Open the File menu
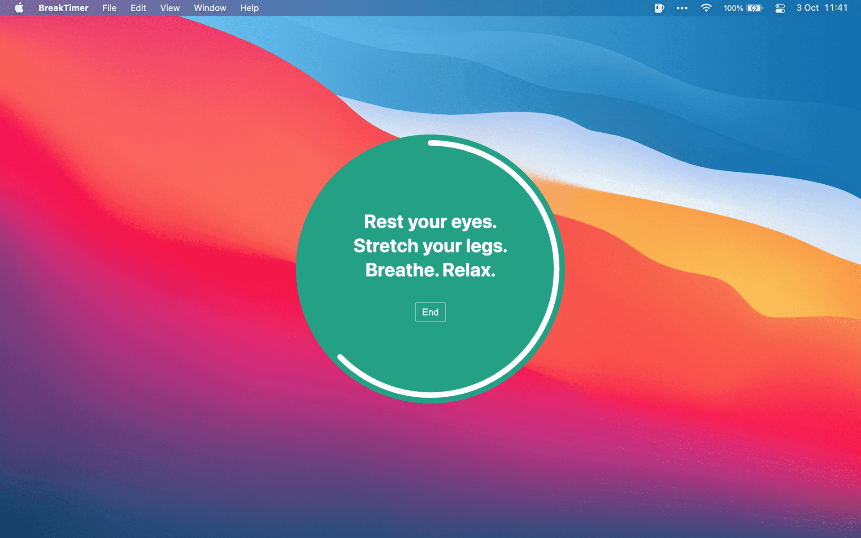 click(x=109, y=8)
